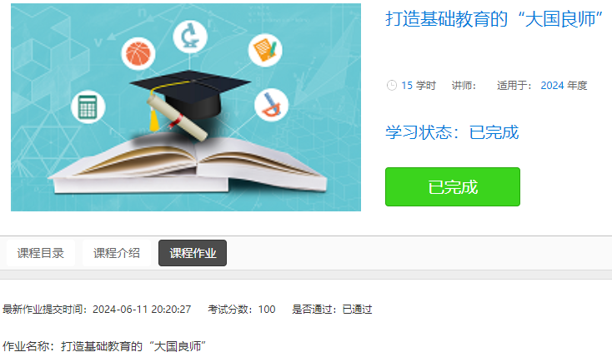Click the calculator icon in banner
This screenshot has height=362, width=612.
tap(88, 107)
